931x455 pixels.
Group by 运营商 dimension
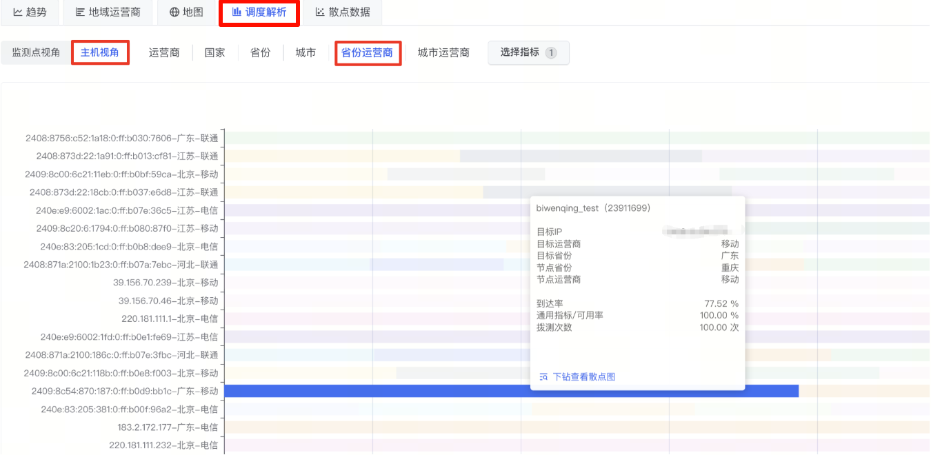click(164, 52)
